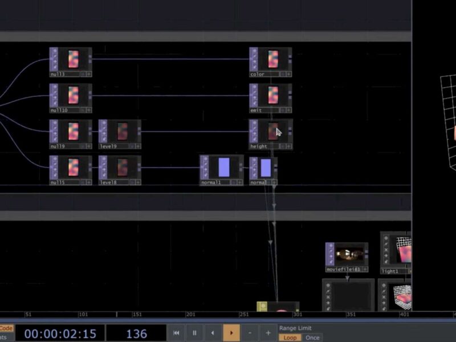Click Bypass flag on level8 node
Viewport: 456px width, 342px height.
[104, 169]
